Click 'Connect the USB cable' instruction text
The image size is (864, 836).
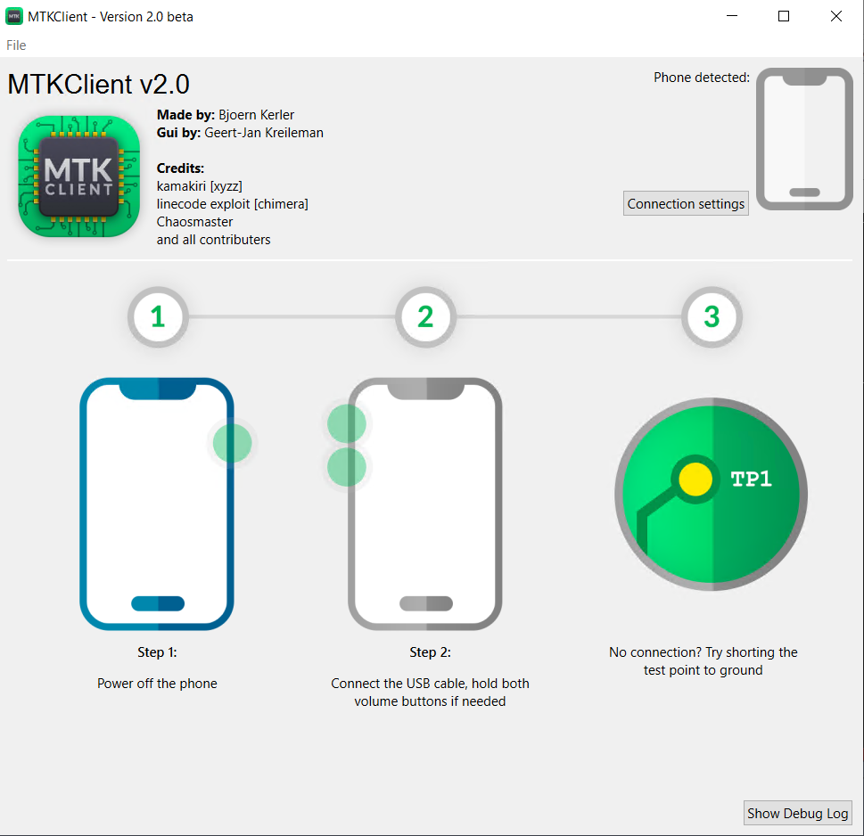click(430, 693)
